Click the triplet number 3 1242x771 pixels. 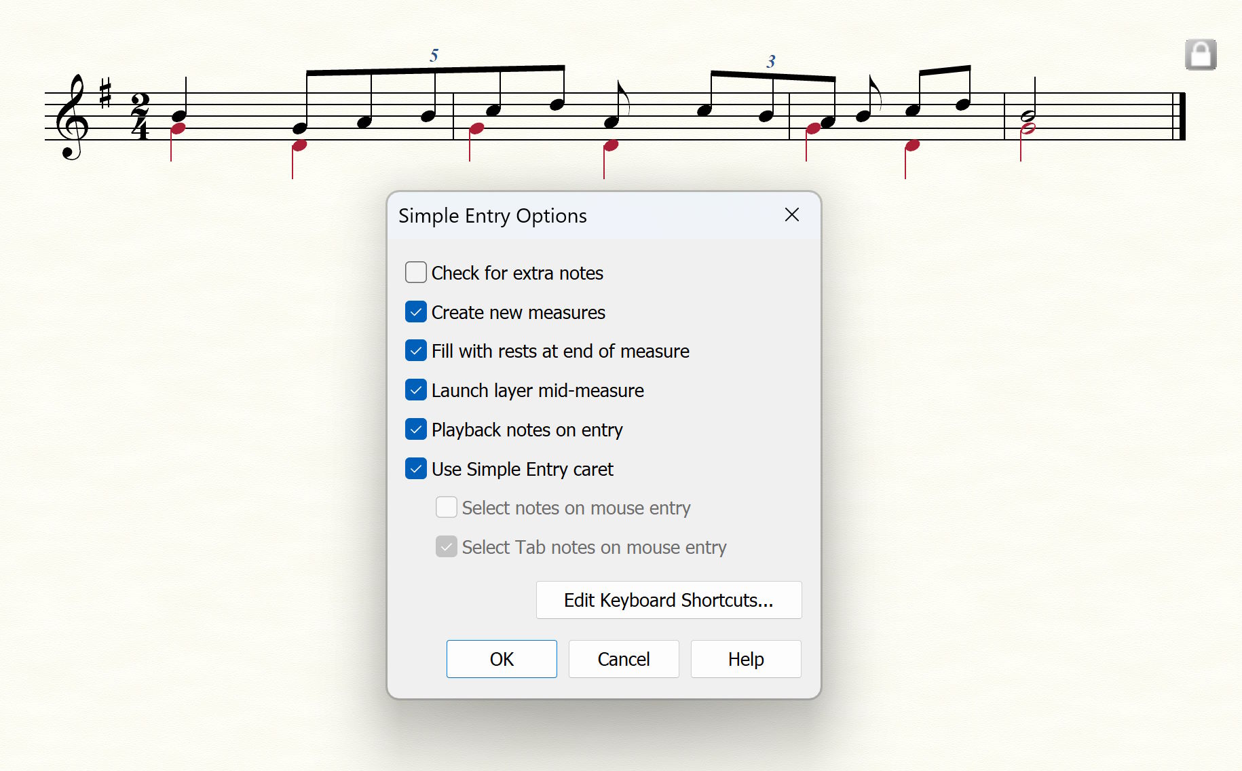771,62
